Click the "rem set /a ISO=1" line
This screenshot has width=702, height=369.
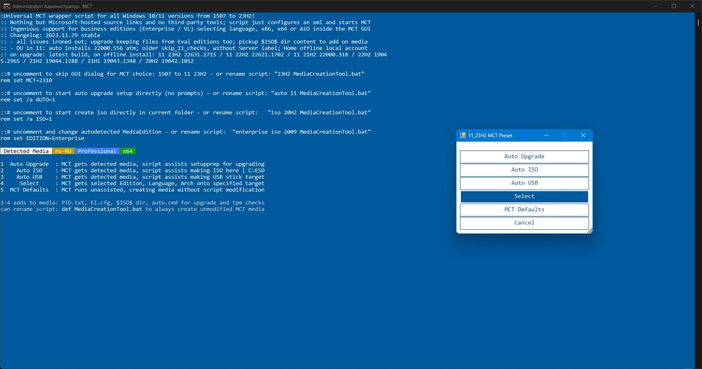(x=27, y=119)
